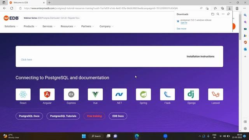Open Microsoft Edge from the taskbar
Screen dimensions: 249x140
[137, 136]
